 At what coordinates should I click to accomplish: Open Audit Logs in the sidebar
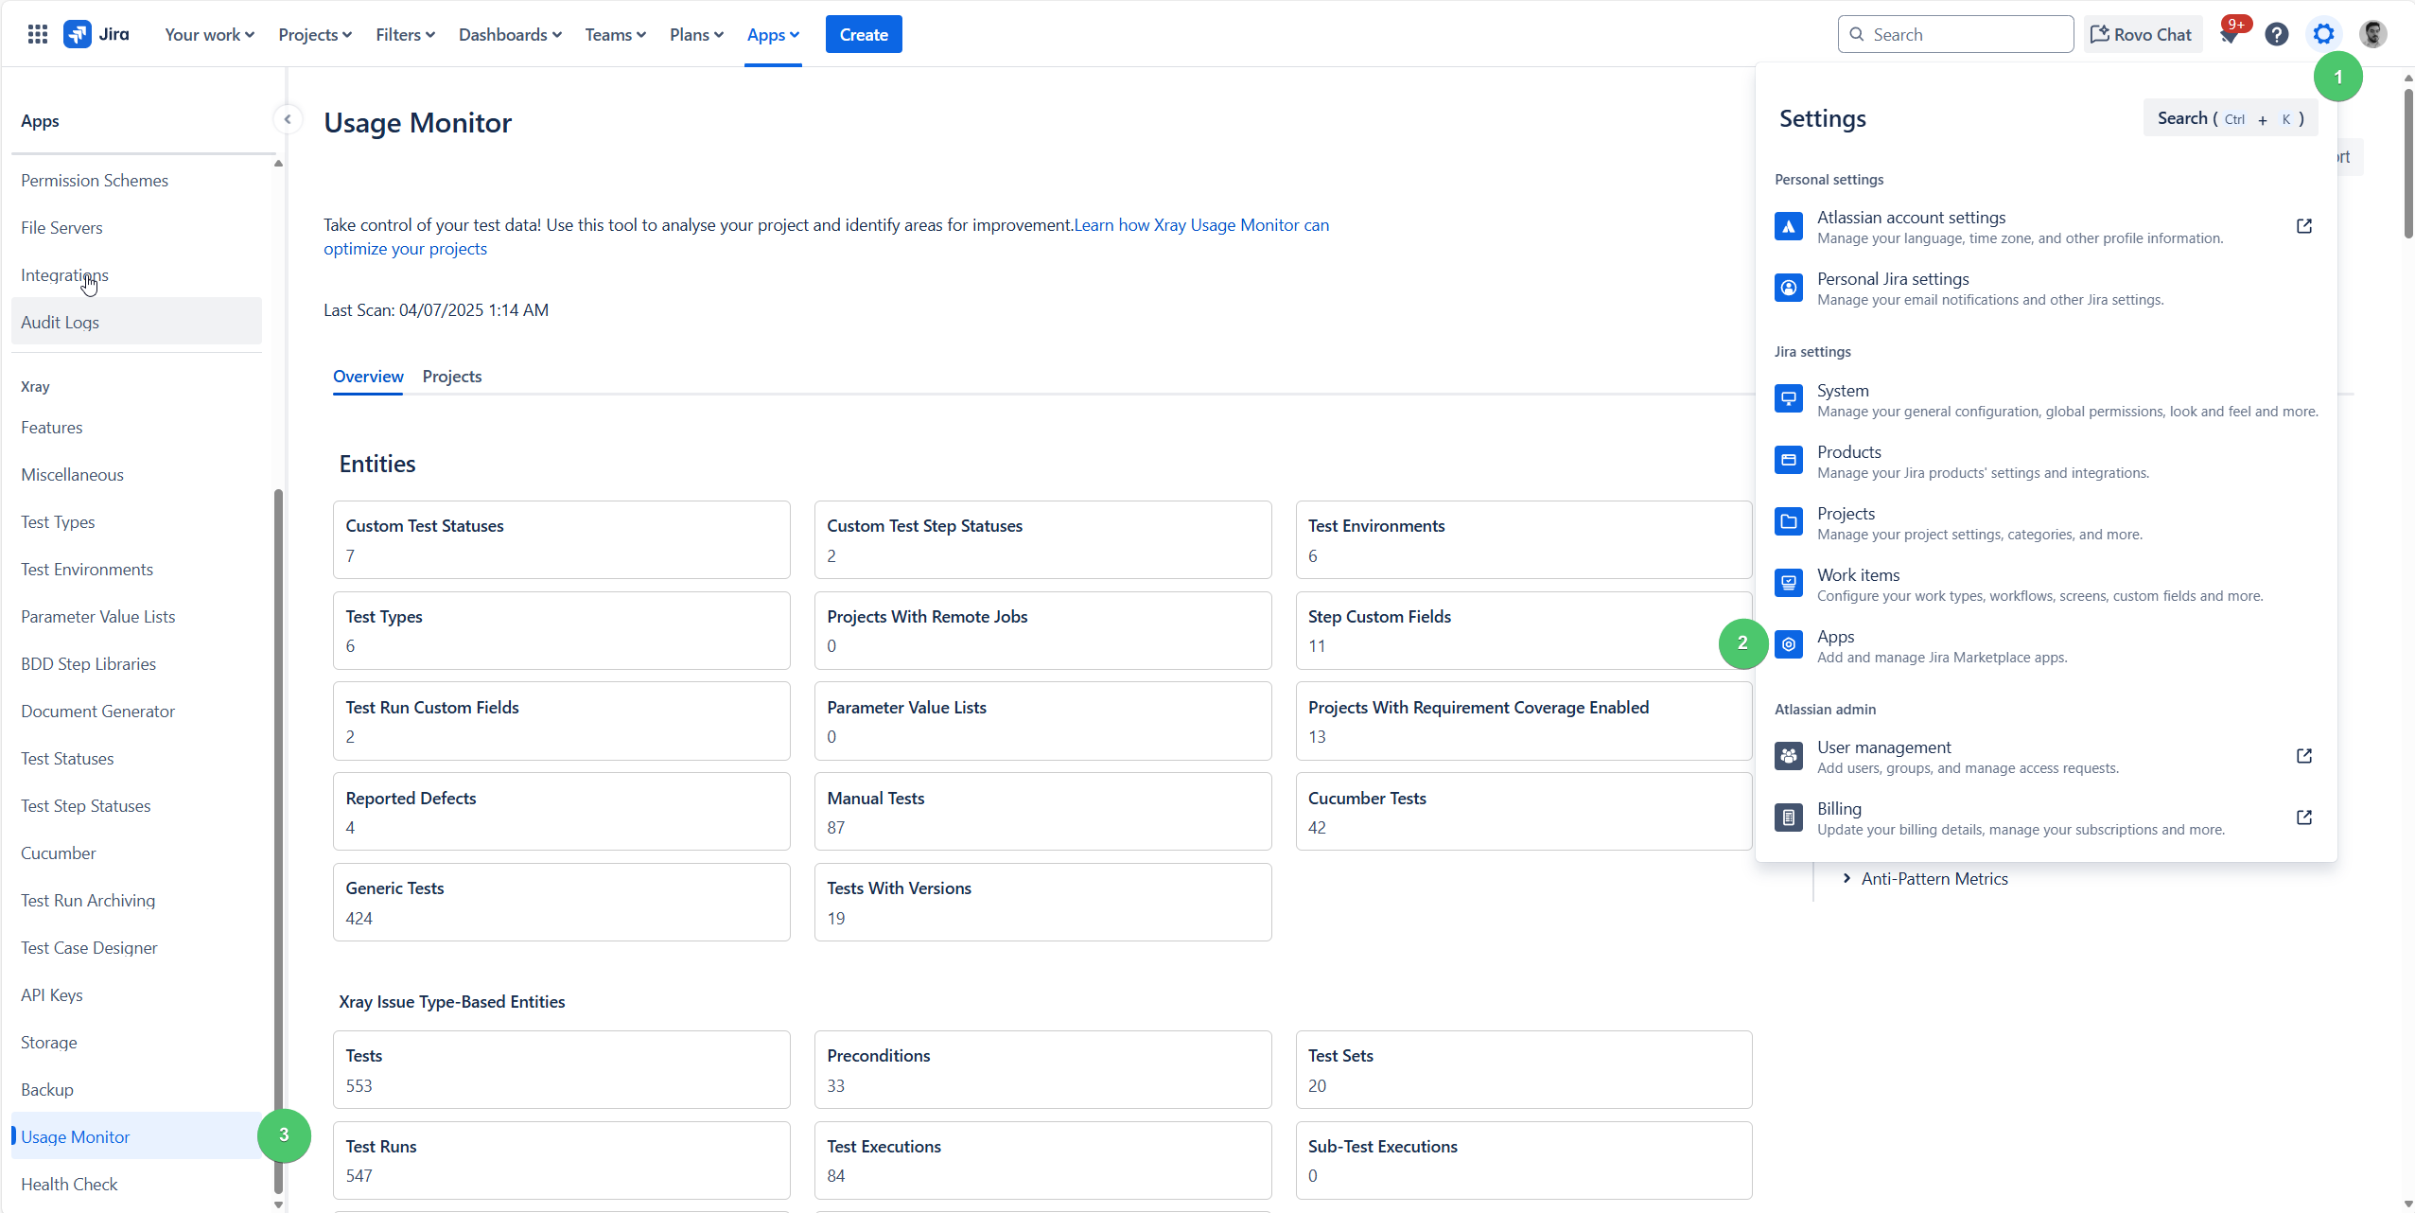pos(136,322)
